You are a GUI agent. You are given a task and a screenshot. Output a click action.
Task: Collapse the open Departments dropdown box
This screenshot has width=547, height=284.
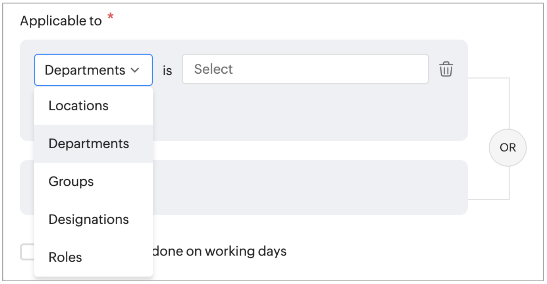(93, 70)
